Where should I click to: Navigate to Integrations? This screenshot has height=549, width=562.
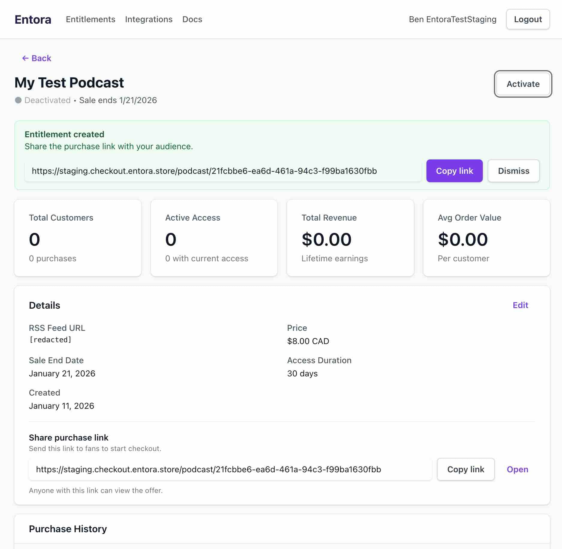tap(149, 19)
